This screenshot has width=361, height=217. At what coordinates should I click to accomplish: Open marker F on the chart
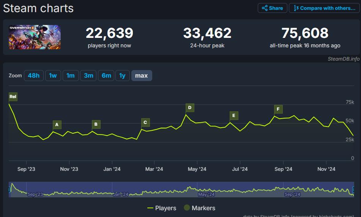coord(278,109)
